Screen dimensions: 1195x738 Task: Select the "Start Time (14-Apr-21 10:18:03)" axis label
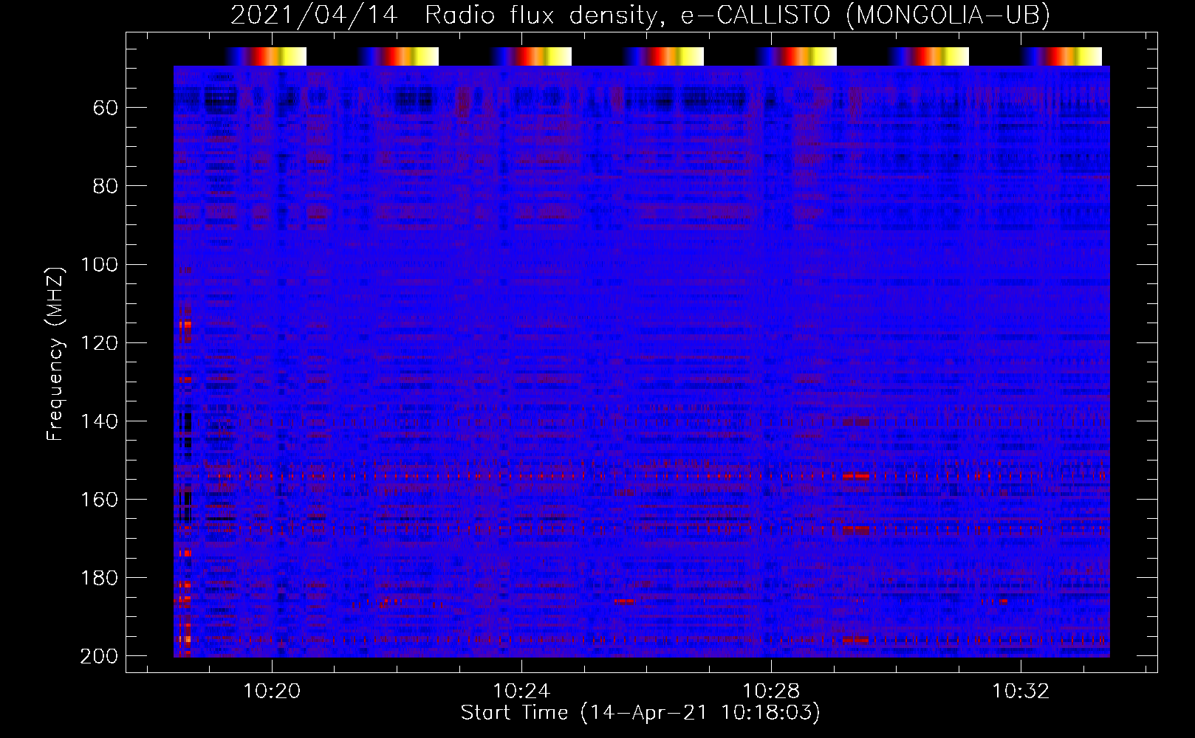point(640,713)
